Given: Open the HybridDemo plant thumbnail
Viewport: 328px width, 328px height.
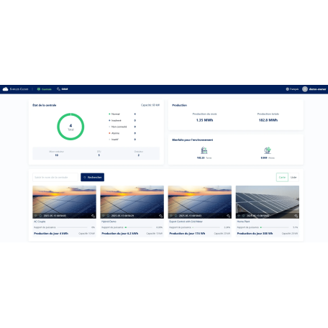Looking at the screenshot, I should [x=132, y=202].
